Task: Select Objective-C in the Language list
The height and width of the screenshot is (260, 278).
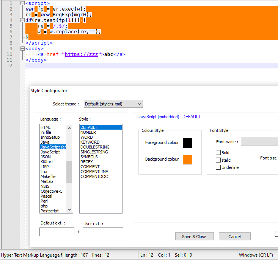Action: pos(53,191)
